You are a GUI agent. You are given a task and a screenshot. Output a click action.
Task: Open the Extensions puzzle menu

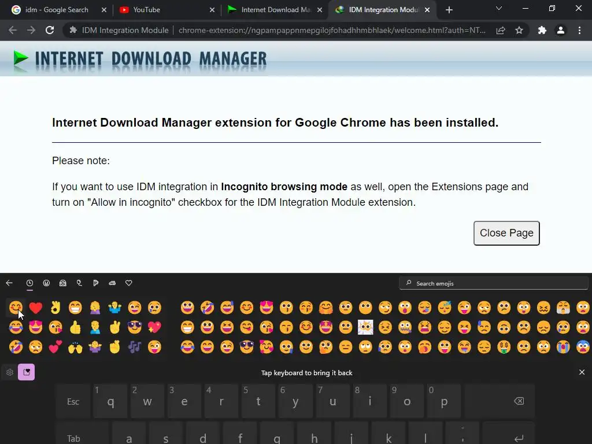point(542,30)
